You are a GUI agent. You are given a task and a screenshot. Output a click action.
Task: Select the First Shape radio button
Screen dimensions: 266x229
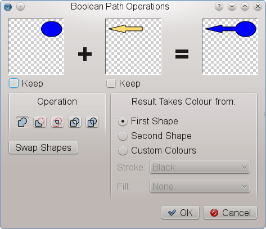pyautogui.click(x=123, y=122)
